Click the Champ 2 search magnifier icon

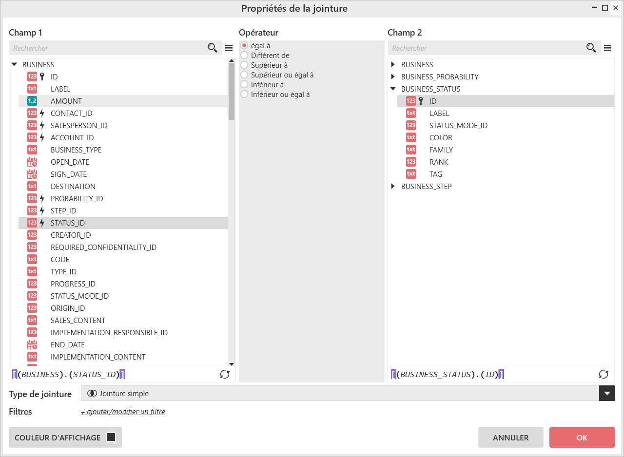[x=591, y=48]
